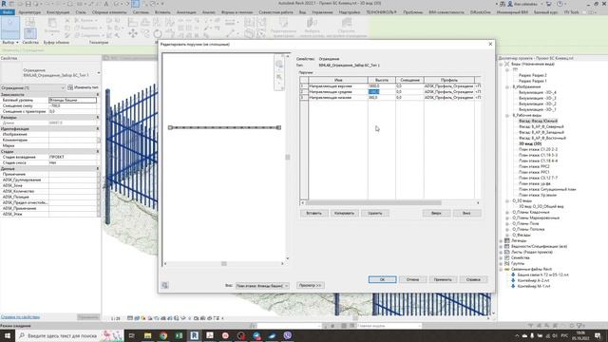The height and width of the screenshot is (342, 608).
Task: Select the Move tool in ribbon
Action: (x=133, y=33)
